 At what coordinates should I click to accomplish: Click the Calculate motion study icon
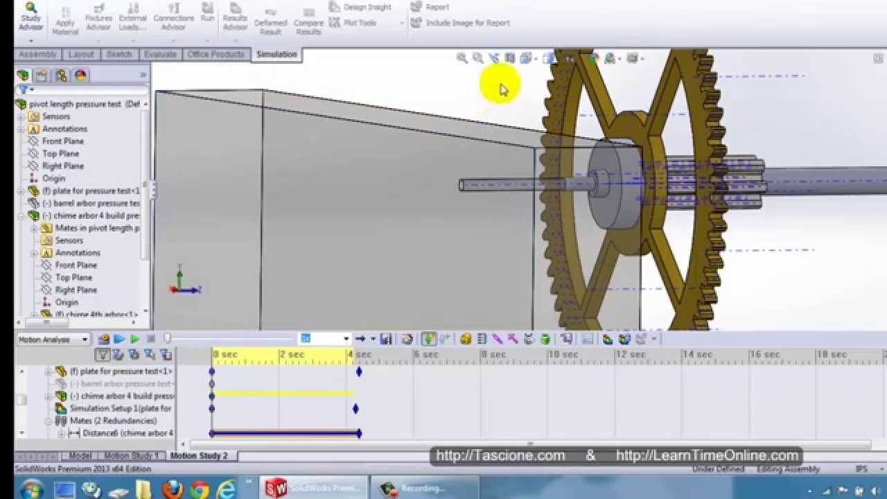click(104, 340)
